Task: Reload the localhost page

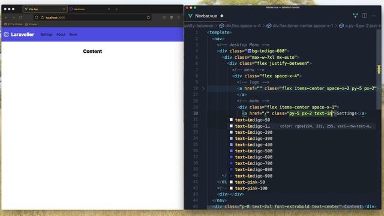Action: [21, 17]
